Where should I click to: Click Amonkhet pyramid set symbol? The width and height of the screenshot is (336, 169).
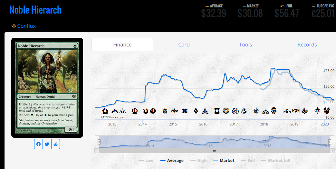pos(244,111)
